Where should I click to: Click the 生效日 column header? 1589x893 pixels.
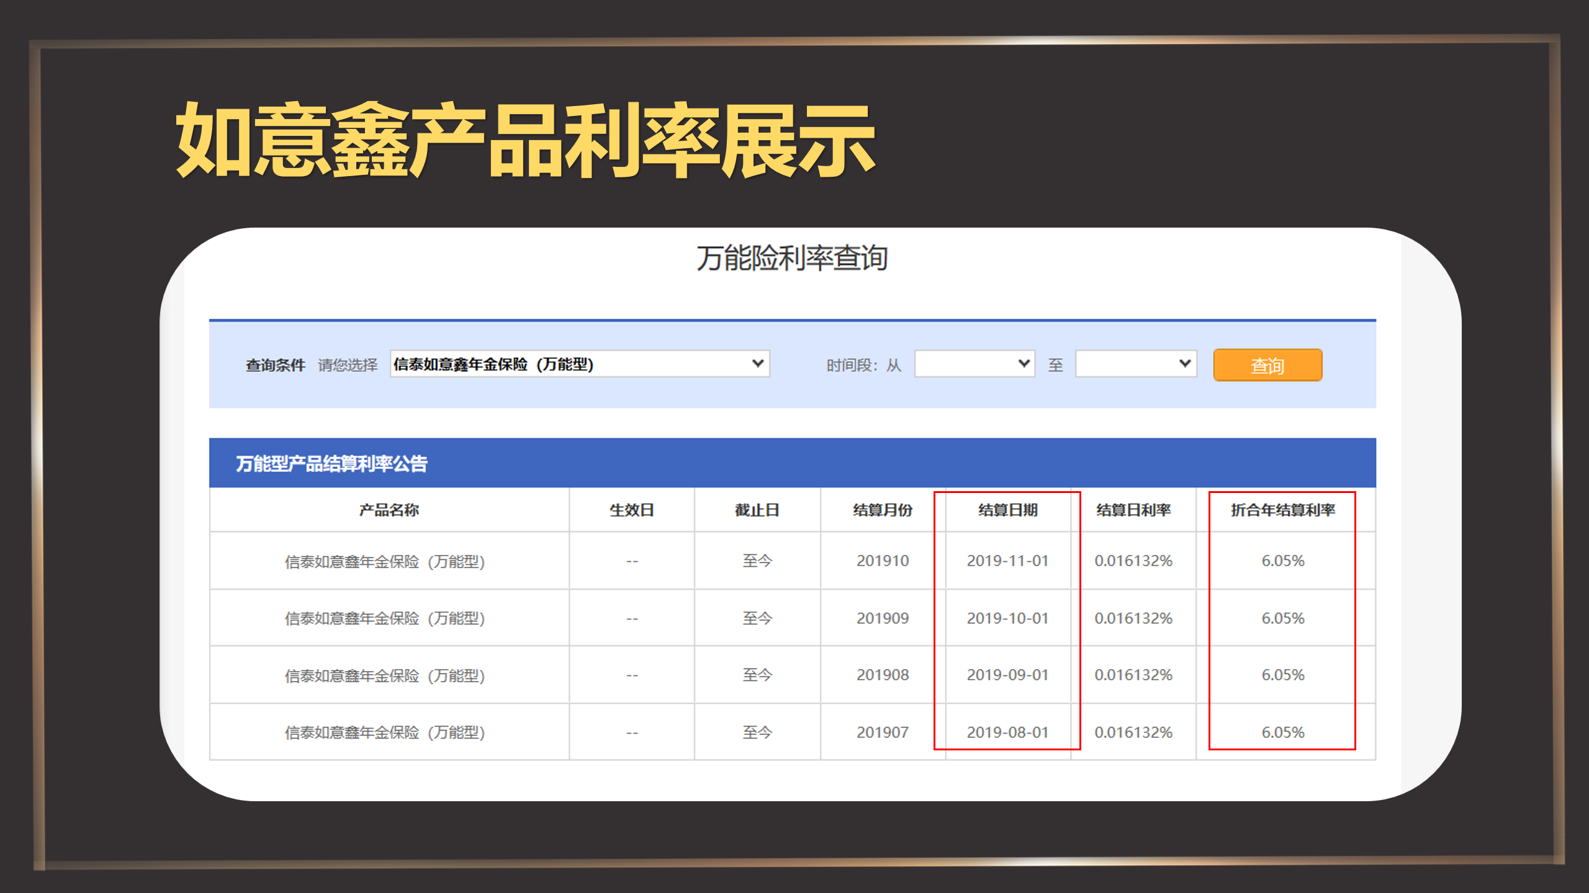[631, 510]
